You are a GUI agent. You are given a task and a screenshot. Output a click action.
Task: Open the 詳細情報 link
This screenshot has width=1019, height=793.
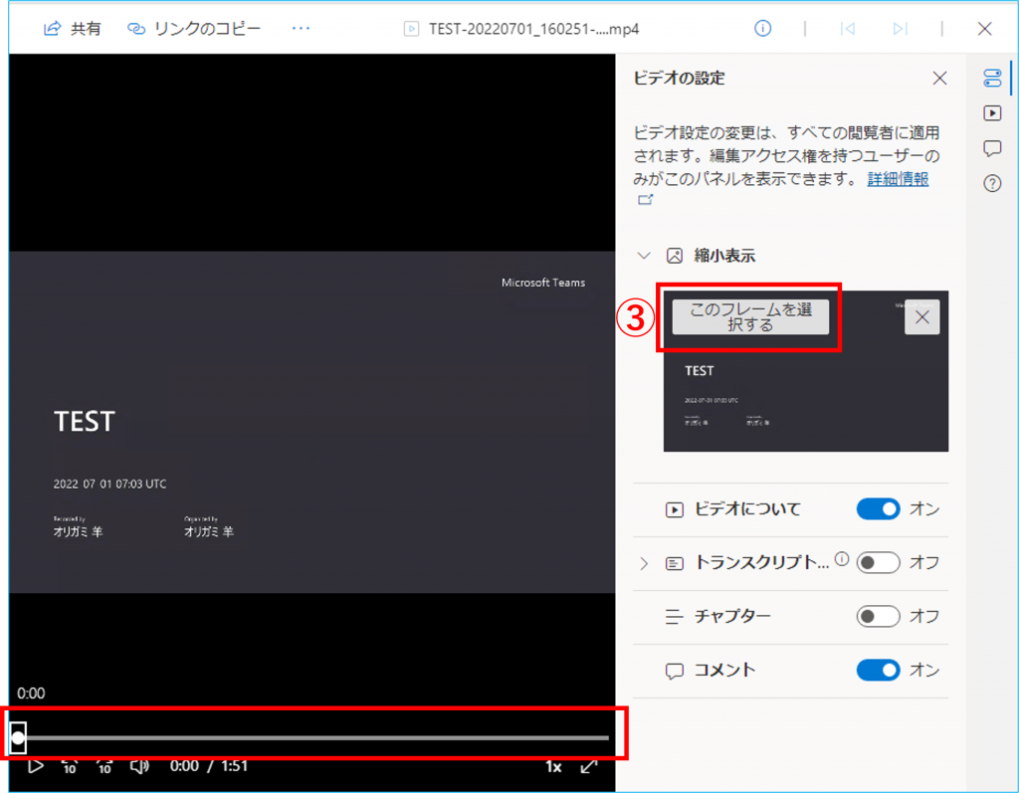[x=898, y=179]
